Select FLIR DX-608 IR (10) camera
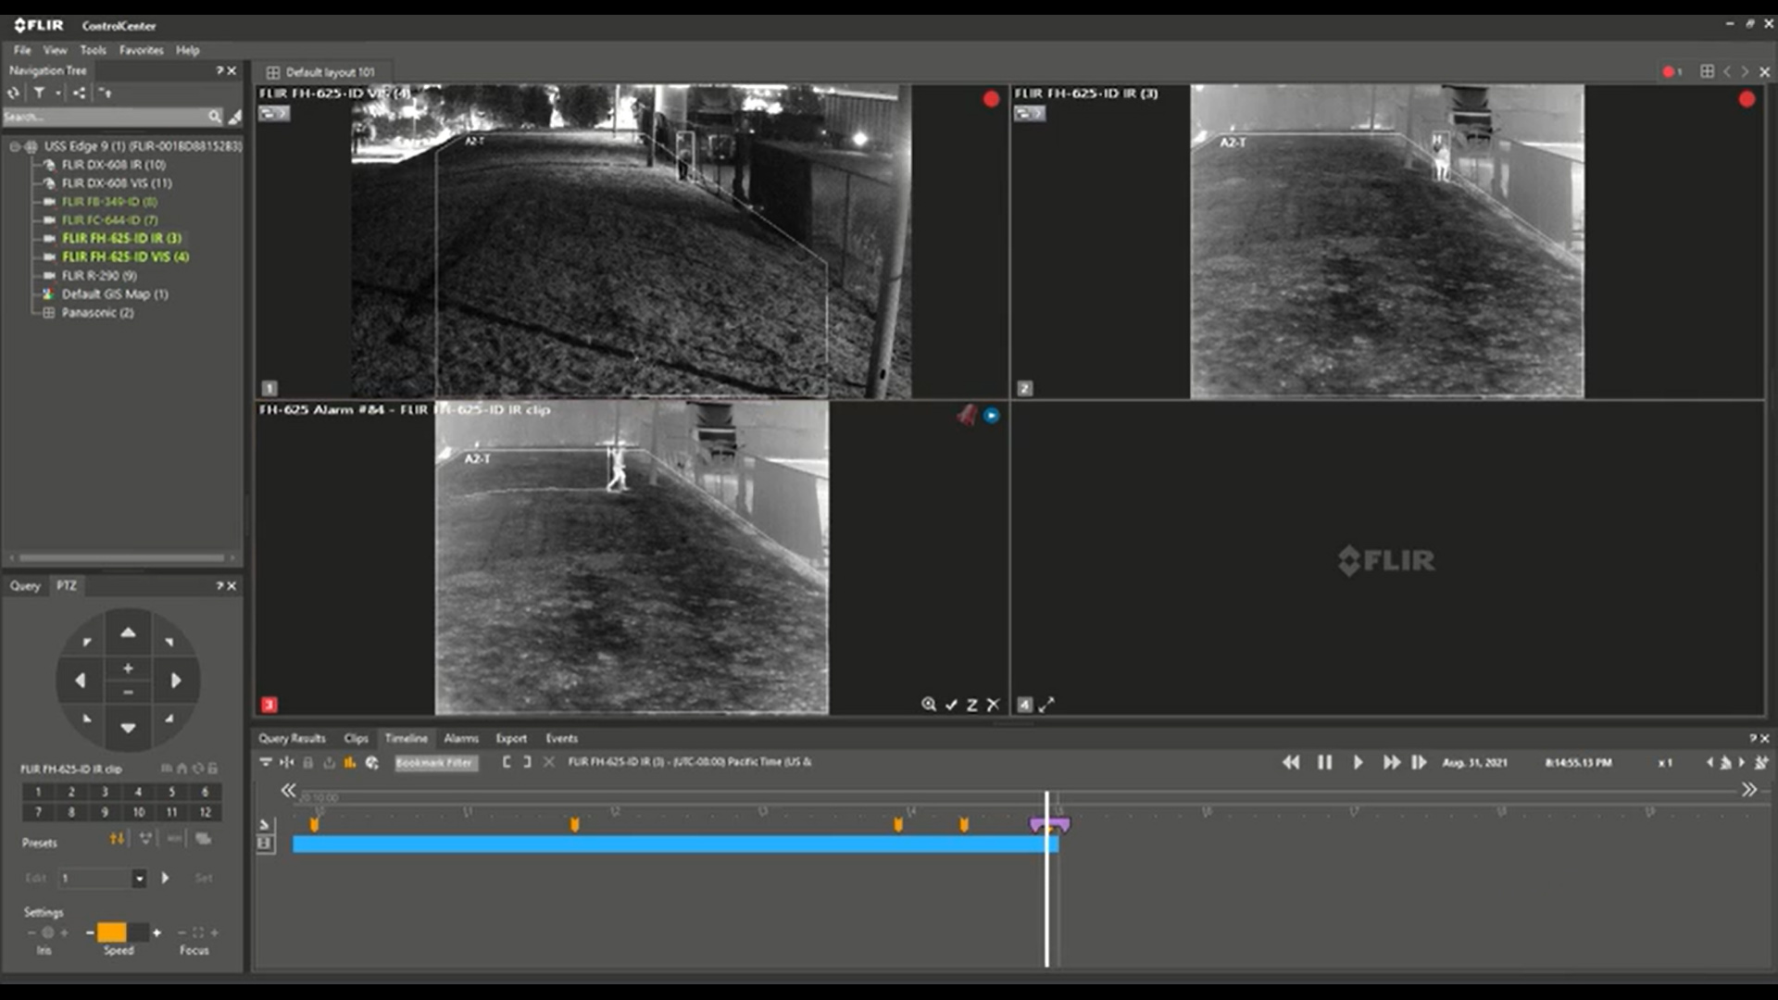1778x1000 pixels. click(114, 165)
